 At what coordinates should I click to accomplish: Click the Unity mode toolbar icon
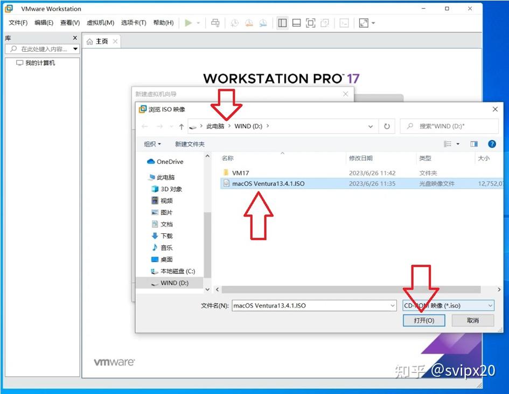(325, 23)
